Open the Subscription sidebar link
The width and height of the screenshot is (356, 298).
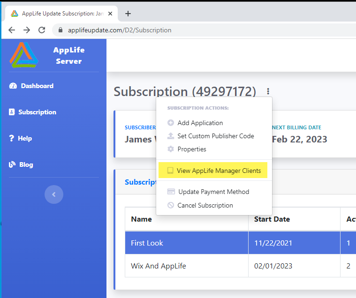(32, 112)
